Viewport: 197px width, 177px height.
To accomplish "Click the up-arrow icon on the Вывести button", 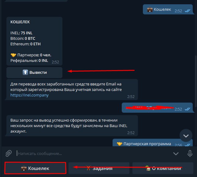I will click(x=25, y=72).
